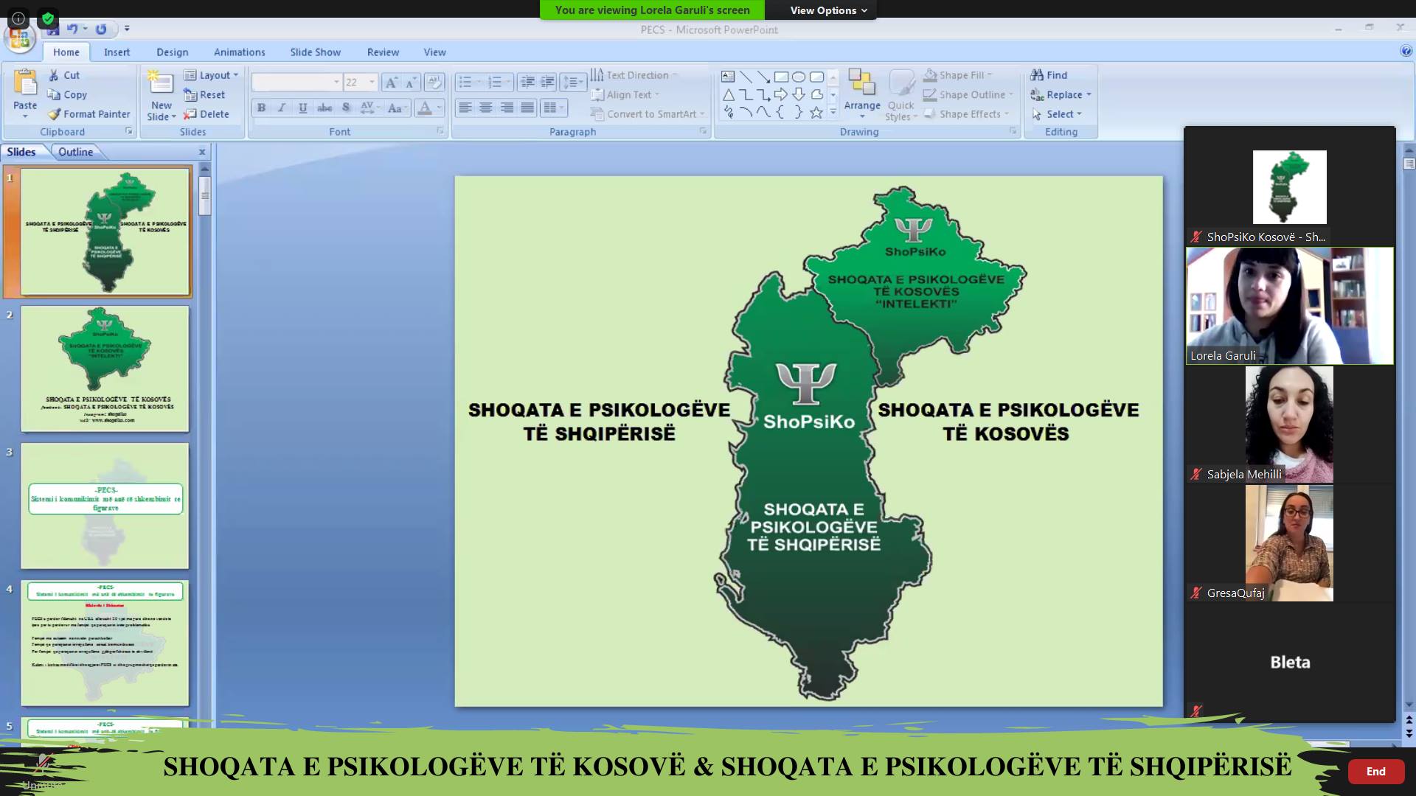Select the Text Box shape tool

point(728,76)
